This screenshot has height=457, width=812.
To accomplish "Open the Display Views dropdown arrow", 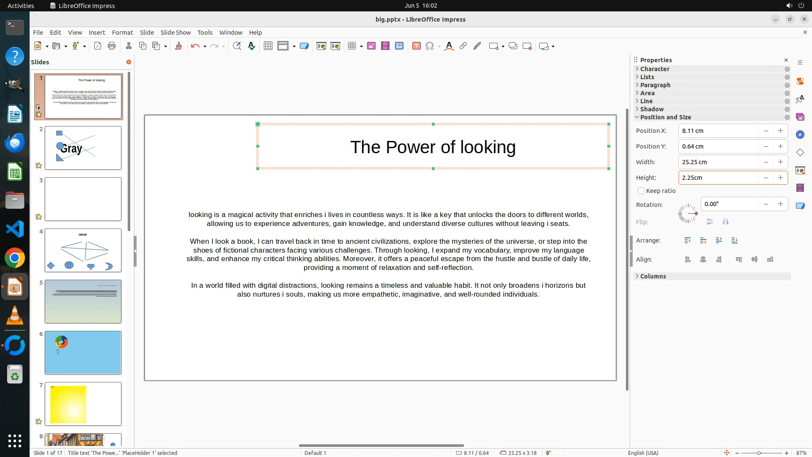I will (x=294, y=47).
